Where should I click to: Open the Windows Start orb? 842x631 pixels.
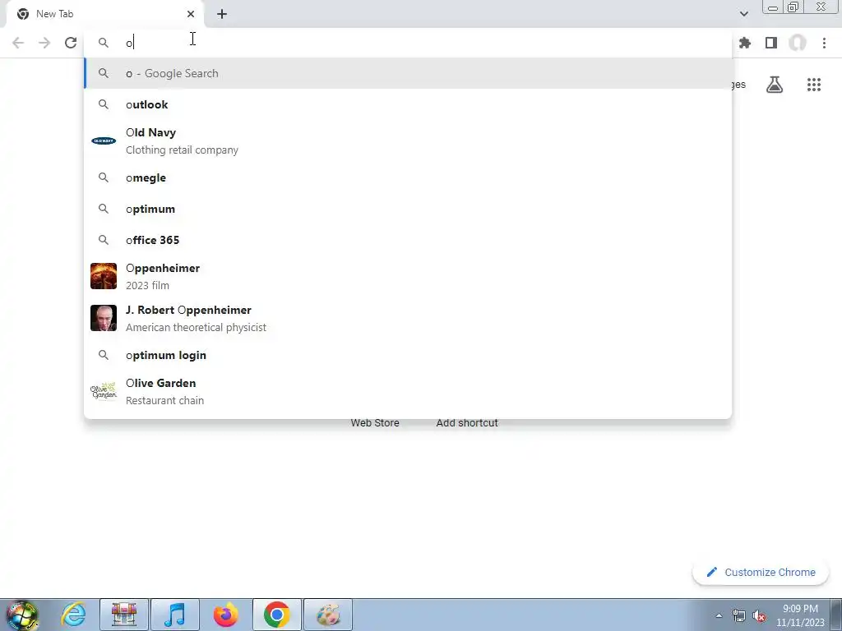[22, 615]
